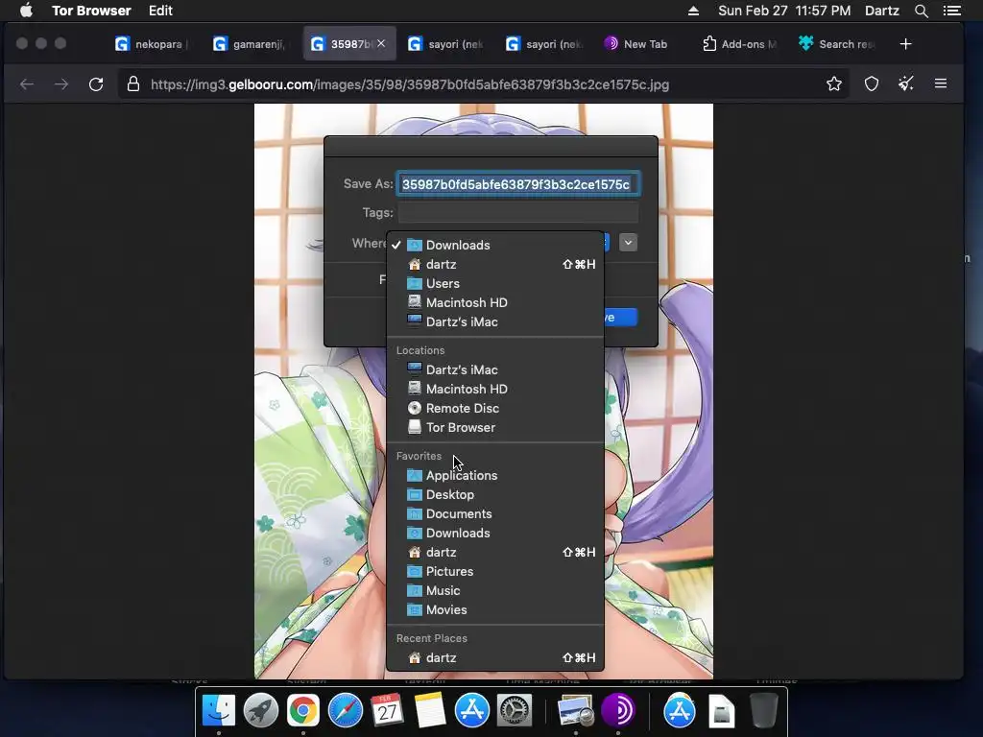Go back with the back arrow
Viewport: 983px width, 737px height.
point(27,84)
